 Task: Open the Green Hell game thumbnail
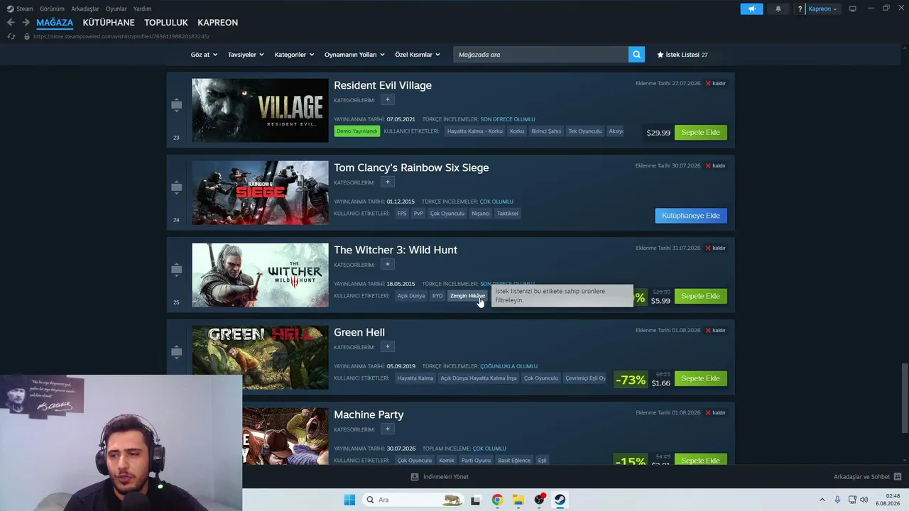260,358
